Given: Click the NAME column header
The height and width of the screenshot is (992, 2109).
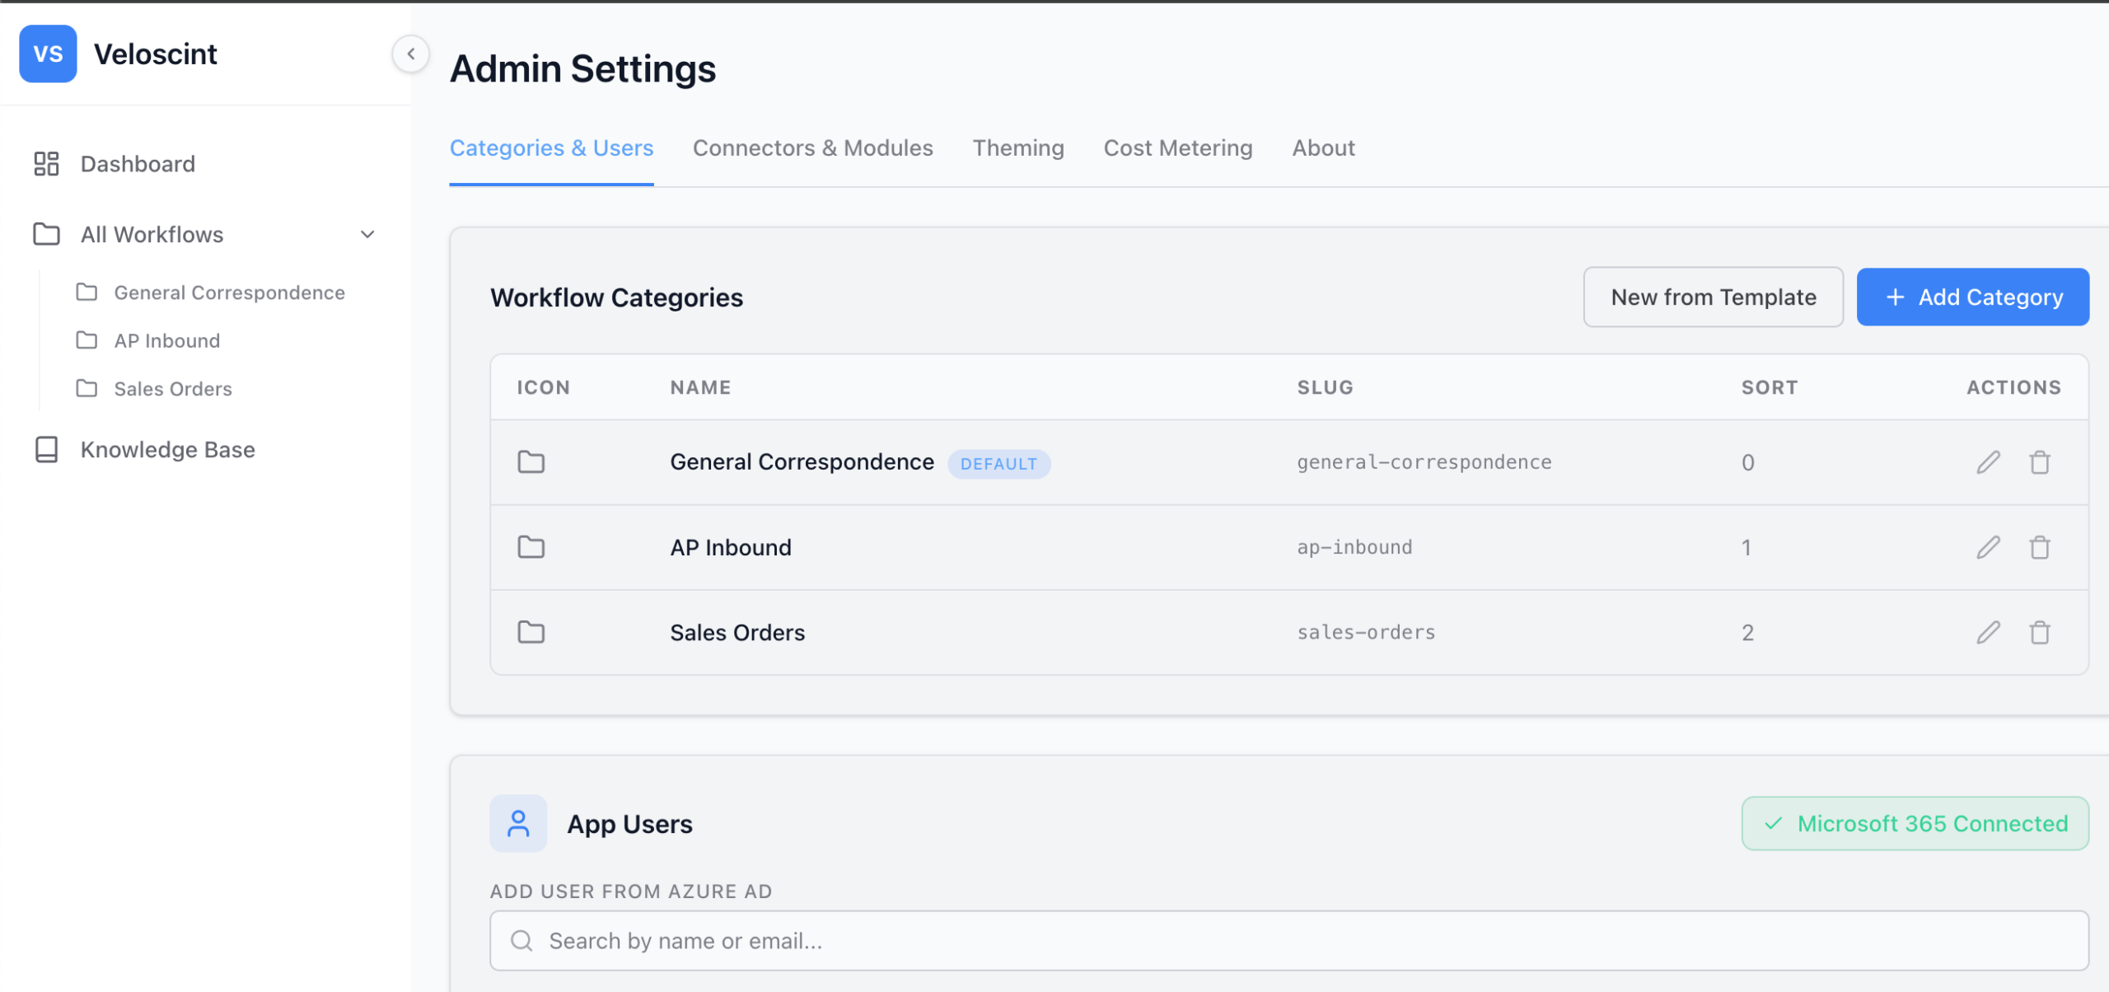Looking at the screenshot, I should [x=700, y=387].
